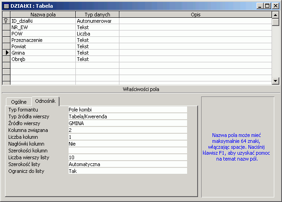Click the Źródło wierszy field containing GMINA

tap(127, 123)
